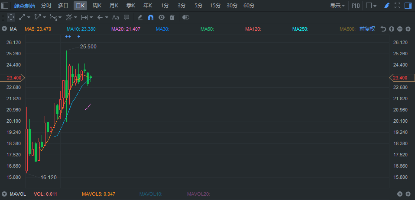
Task: Toggle MA250 moving average line
Action: 300,29
